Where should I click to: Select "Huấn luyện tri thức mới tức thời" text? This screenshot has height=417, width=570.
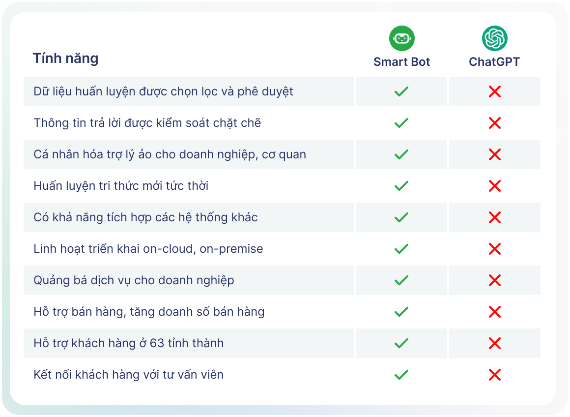pyautogui.click(x=121, y=186)
